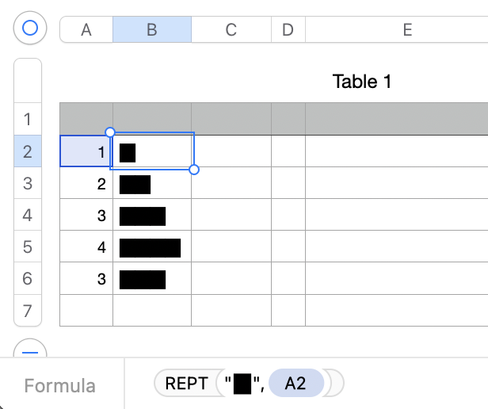Select the cell containing value 4
488x409 pixels.
(x=86, y=247)
